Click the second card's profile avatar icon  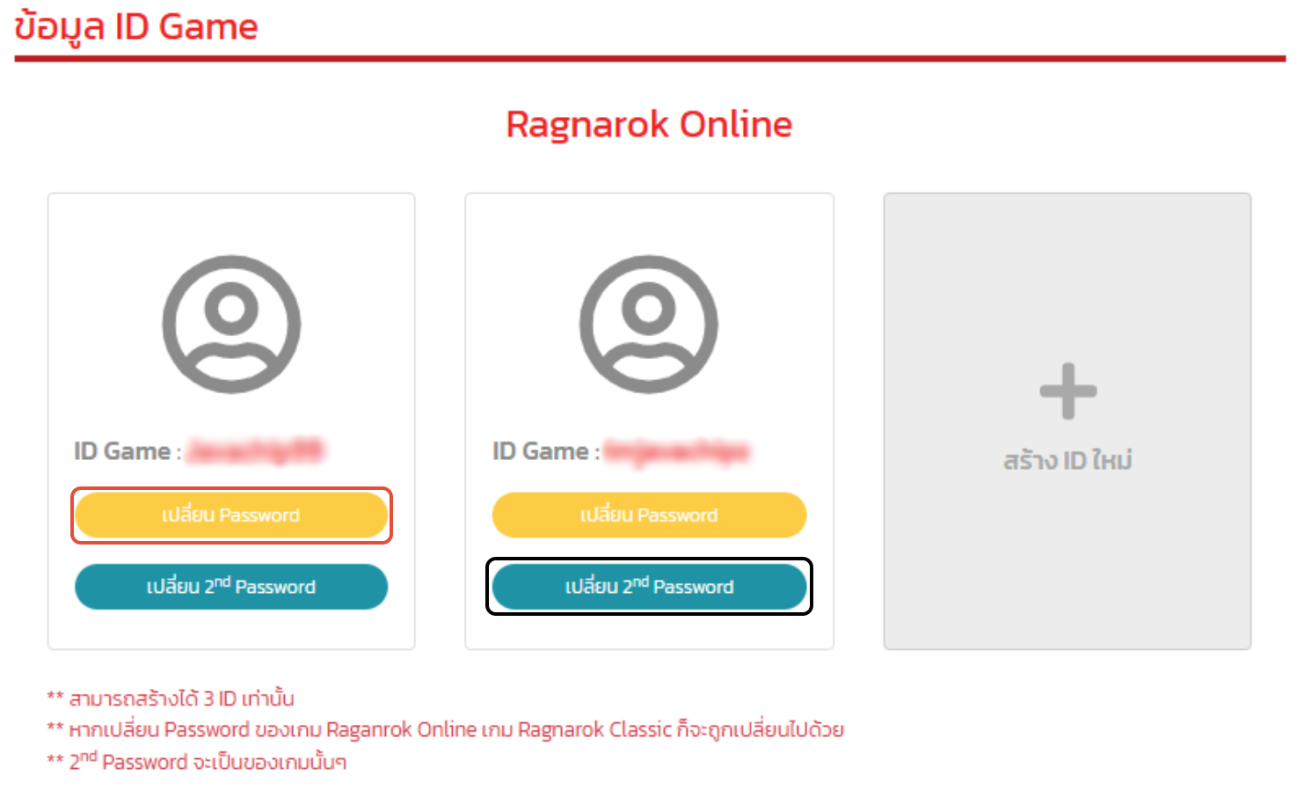pyautogui.click(x=649, y=325)
